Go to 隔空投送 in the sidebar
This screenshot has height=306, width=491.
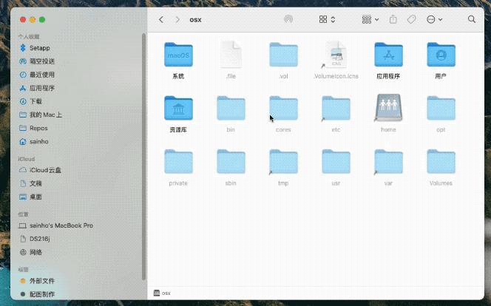[42, 61]
